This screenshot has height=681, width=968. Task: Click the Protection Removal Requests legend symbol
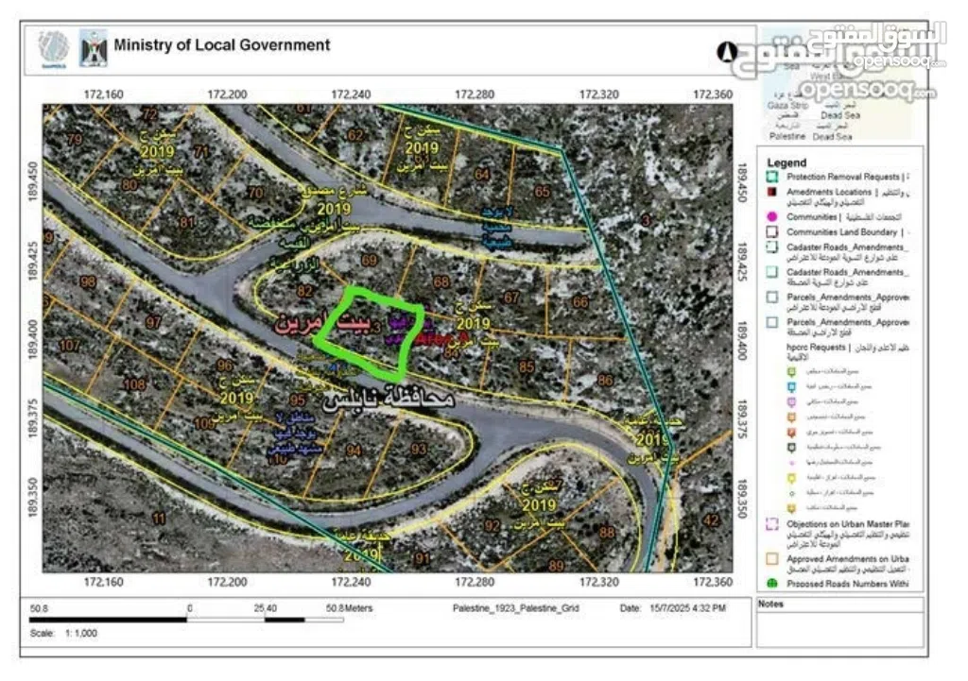pyautogui.click(x=772, y=177)
